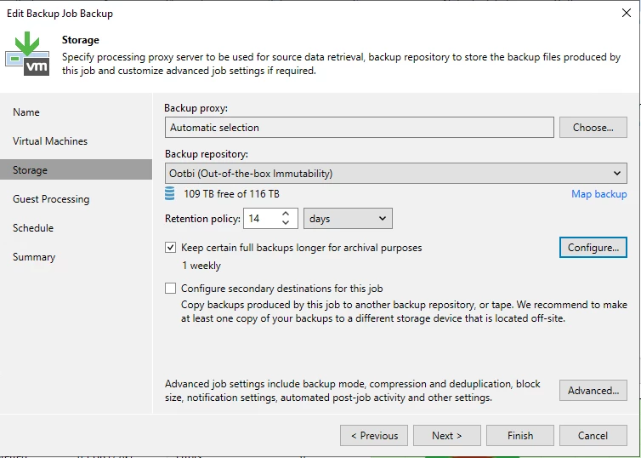This screenshot has width=641, height=458.
Task: Enable Configure secondary destinations for this job
Action: tap(171, 288)
